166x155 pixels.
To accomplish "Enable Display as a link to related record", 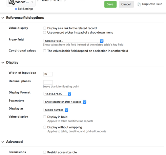I will tap(45, 28).
